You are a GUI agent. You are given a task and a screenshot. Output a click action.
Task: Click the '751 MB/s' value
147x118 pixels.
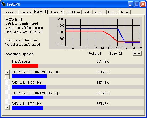103,62
